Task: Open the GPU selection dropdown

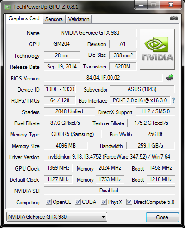Action: [57, 217]
